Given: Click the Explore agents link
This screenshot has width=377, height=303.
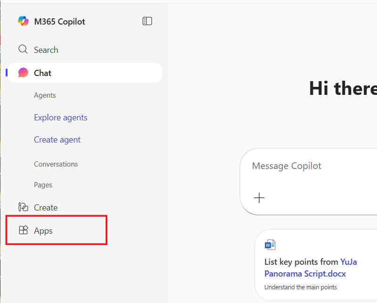Looking at the screenshot, I should 61,118.
